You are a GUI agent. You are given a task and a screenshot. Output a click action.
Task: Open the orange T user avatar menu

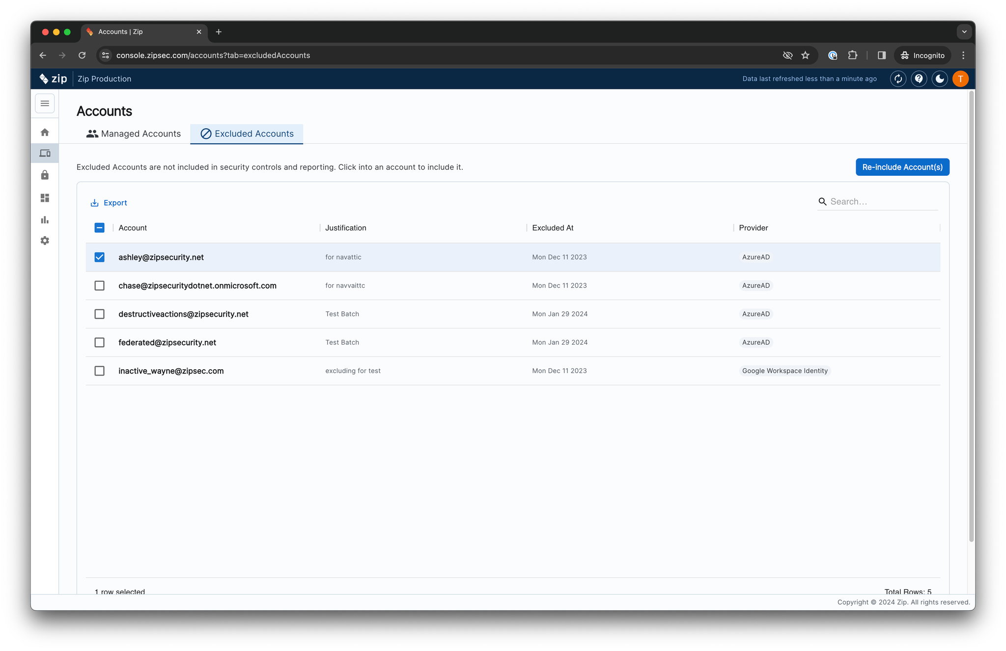960,79
